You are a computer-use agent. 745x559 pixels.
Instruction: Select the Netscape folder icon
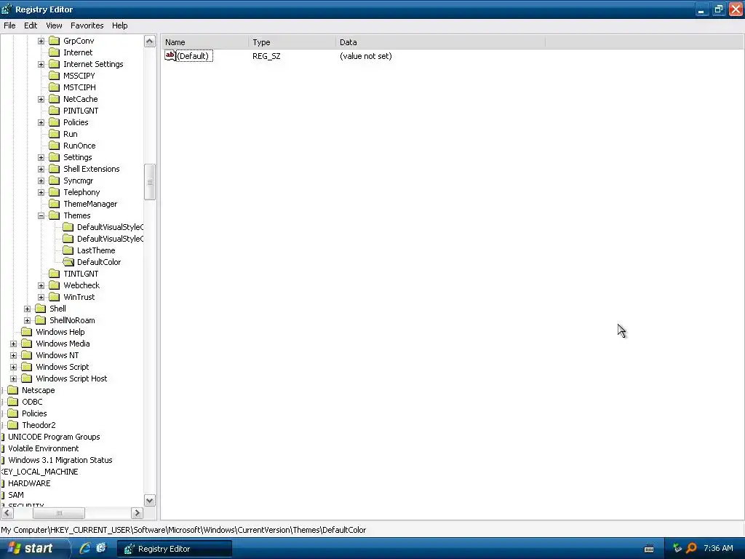click(13, 390)
